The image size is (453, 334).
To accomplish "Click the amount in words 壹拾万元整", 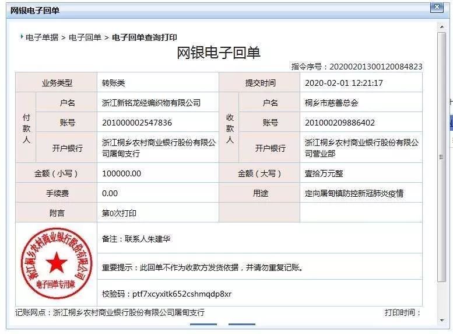I will [x=324, y=173].
